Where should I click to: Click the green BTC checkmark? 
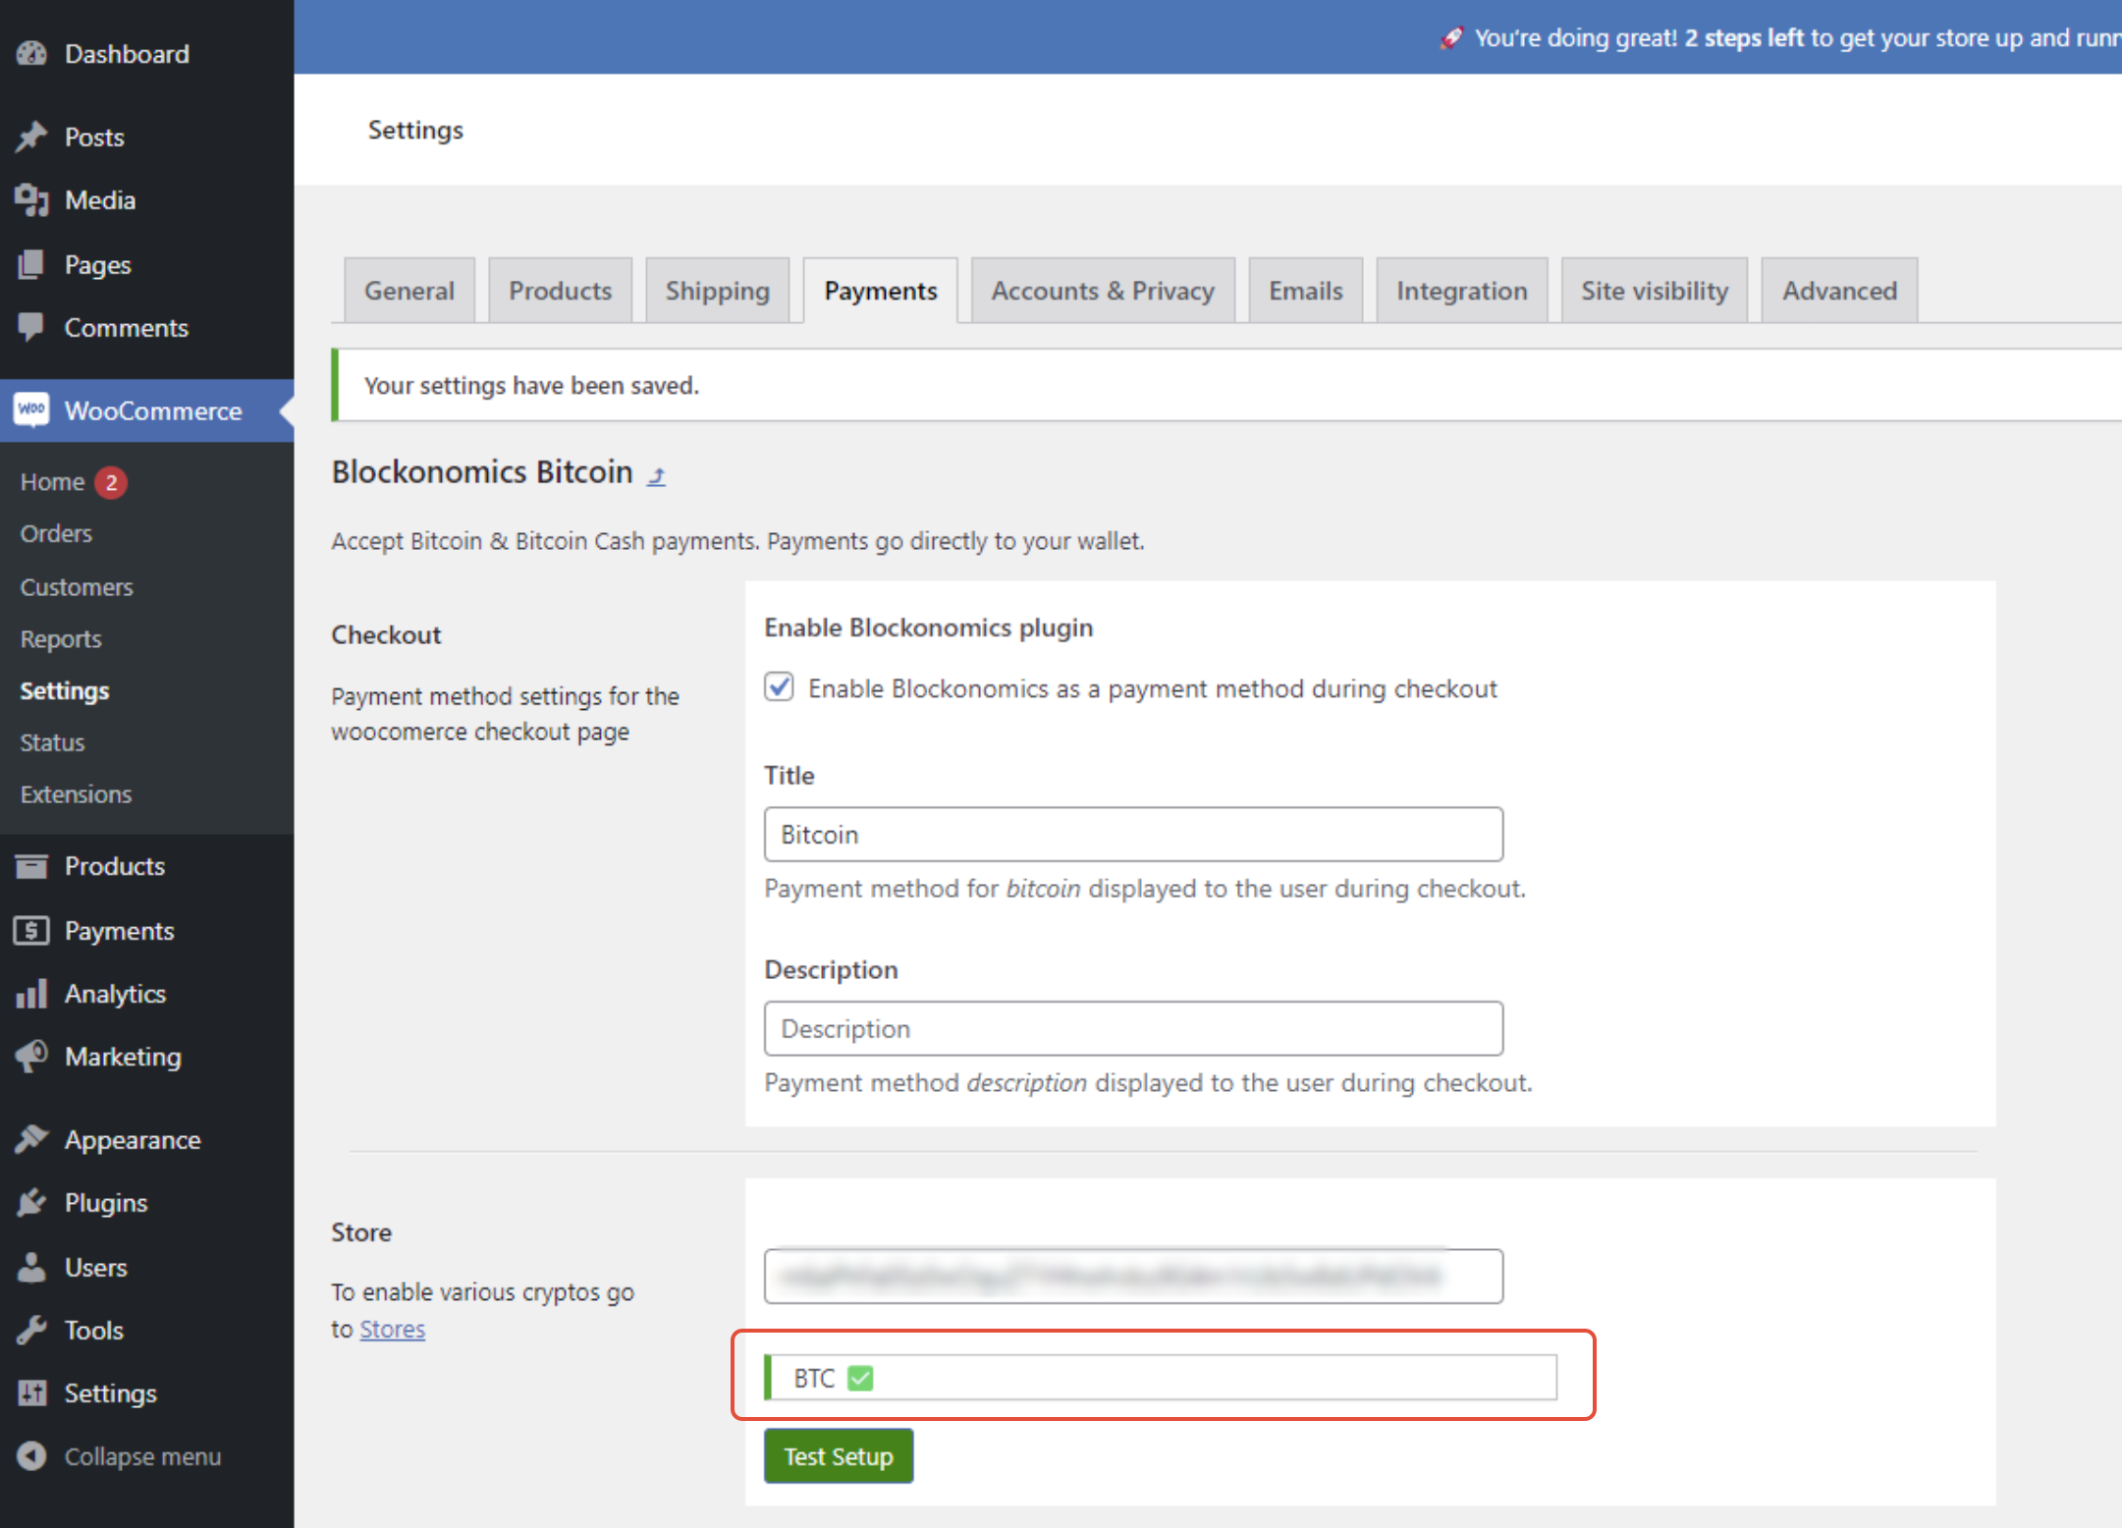point(860,1379)
